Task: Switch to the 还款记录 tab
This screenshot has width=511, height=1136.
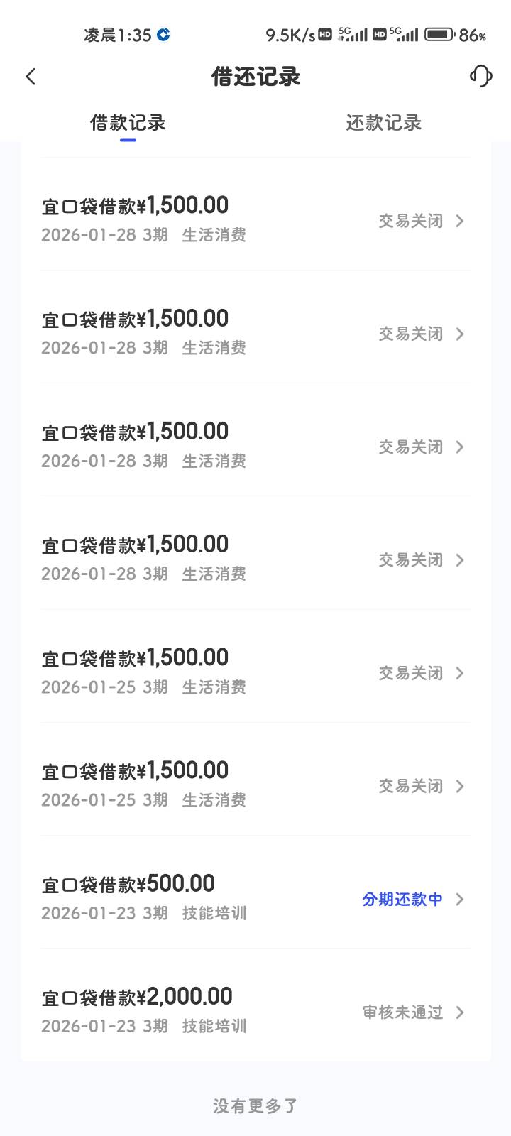Action: click(383, 123)
